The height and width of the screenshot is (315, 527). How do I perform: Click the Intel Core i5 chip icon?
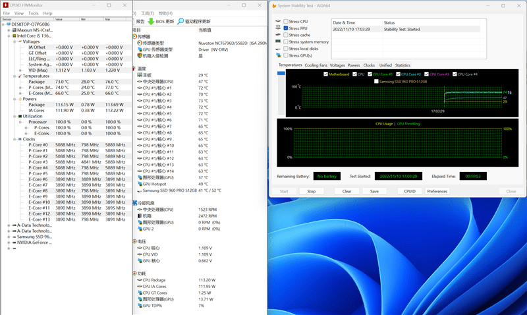tap(14, 36)
